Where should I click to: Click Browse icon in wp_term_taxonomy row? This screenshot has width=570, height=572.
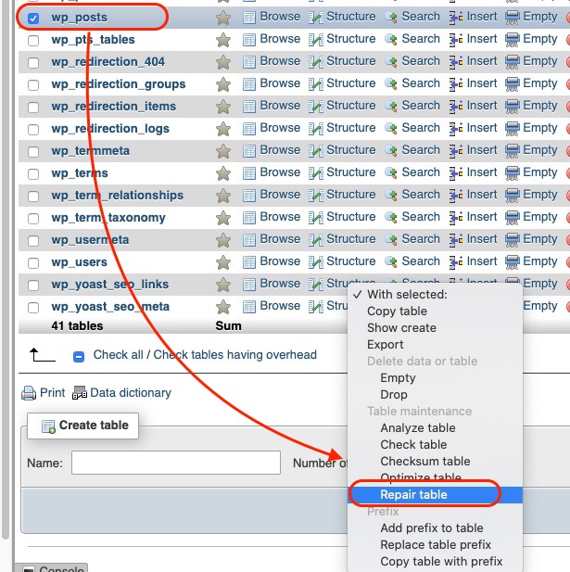click(249, 218)
